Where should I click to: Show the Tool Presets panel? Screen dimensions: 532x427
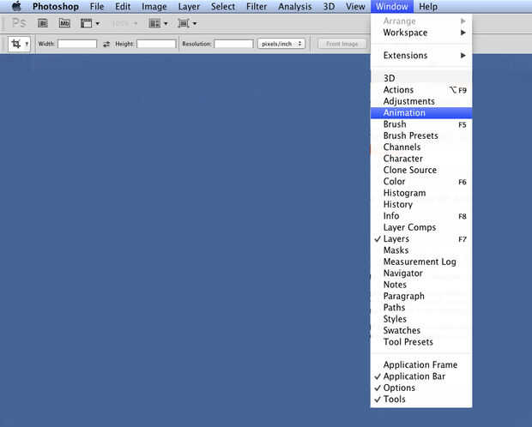pyautogui.click(x=421, y=342)
